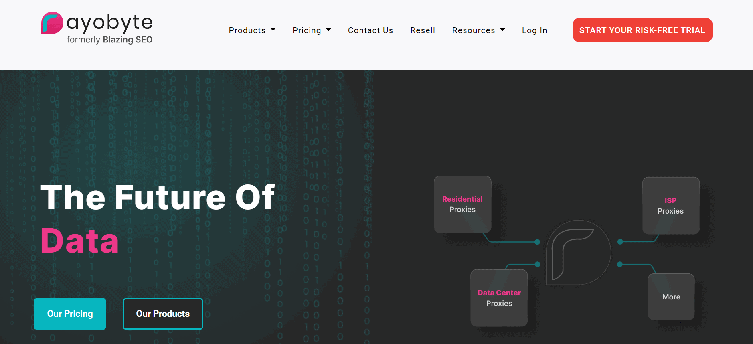Screen dimensions: 753x344
Task: Click the central Rayobyte emblem in diagram
Action: pos(579,253)
